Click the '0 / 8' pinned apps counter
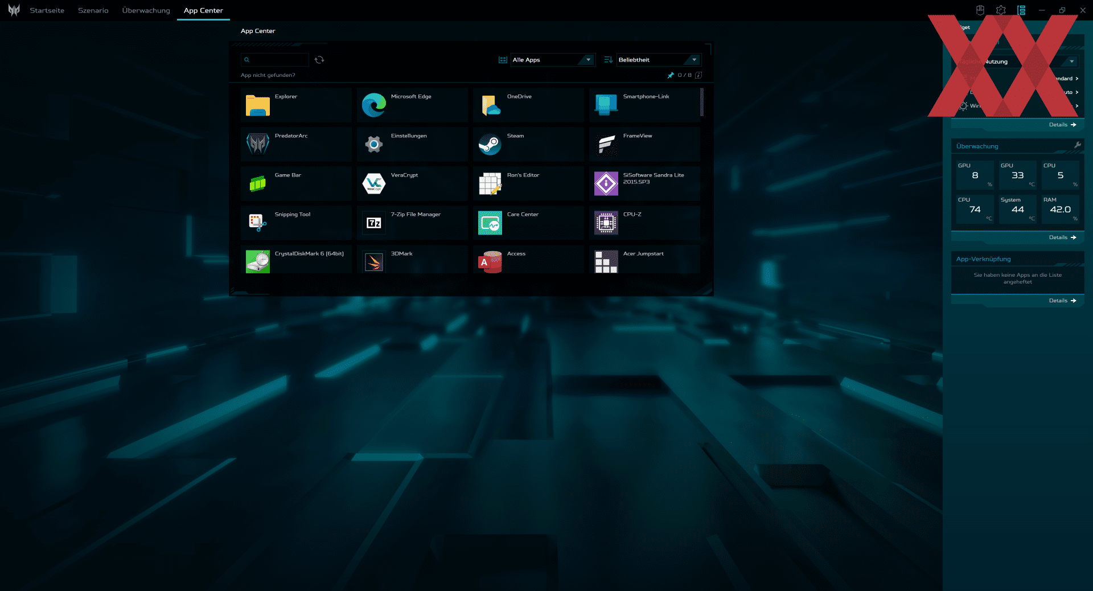 [x=684, y=75]
